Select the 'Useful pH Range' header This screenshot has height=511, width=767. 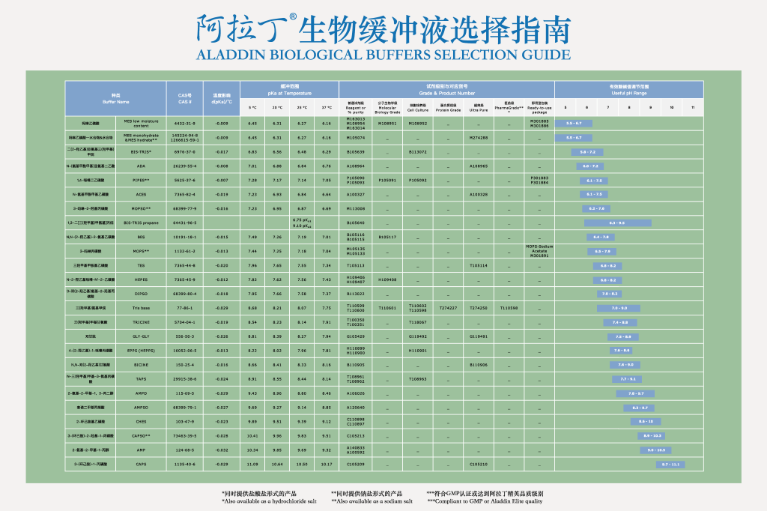tap(629, 93)
